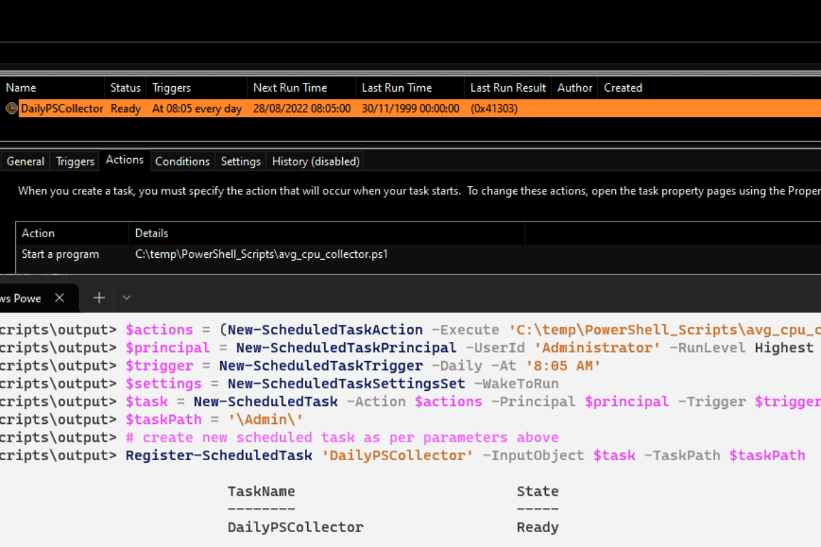Click the Last Run Result column header
Image resolution: width=821 pixels, height=547 pixels.
508,88
